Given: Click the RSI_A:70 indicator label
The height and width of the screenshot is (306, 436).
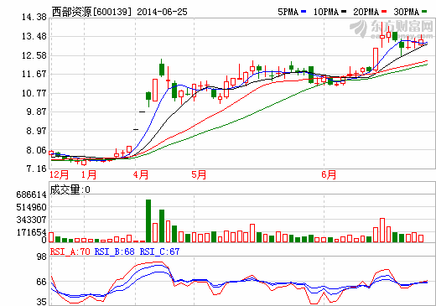Looking at the screenshot, I should (x=70, y=252).
